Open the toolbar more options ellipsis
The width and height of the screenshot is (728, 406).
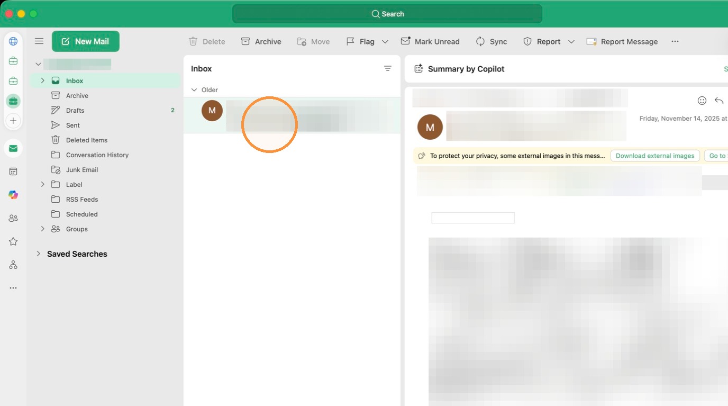tap(675, 41)
